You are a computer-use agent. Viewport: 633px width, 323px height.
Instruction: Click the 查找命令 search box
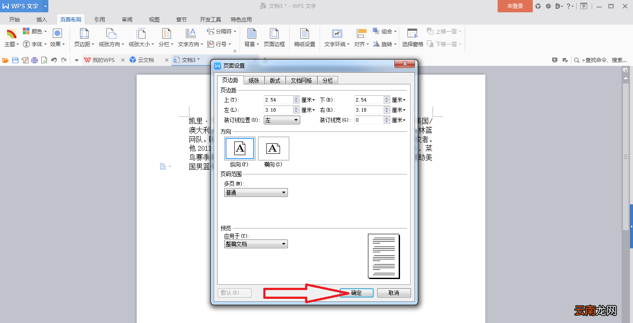[x=600, y=60]
